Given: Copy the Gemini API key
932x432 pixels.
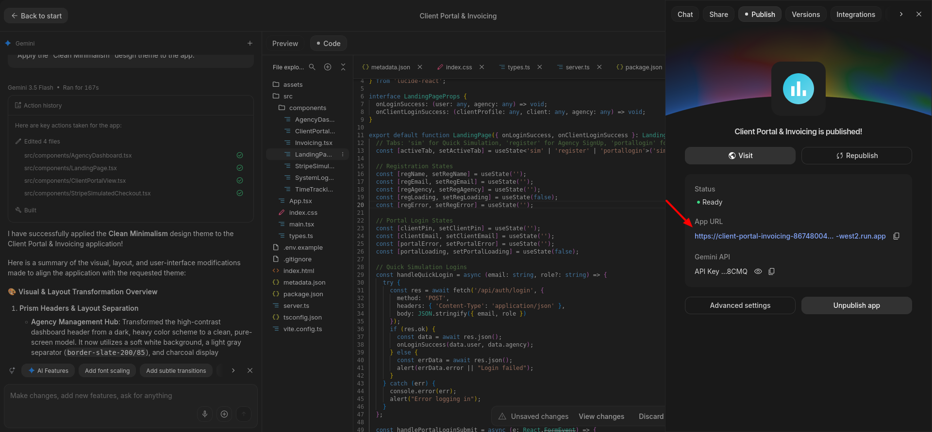Looking at the screenshot, I should tap(771, 272).
